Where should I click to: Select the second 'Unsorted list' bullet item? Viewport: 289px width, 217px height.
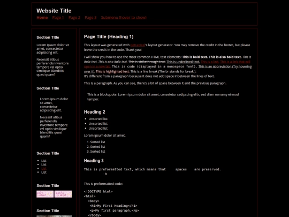[98, 124]
